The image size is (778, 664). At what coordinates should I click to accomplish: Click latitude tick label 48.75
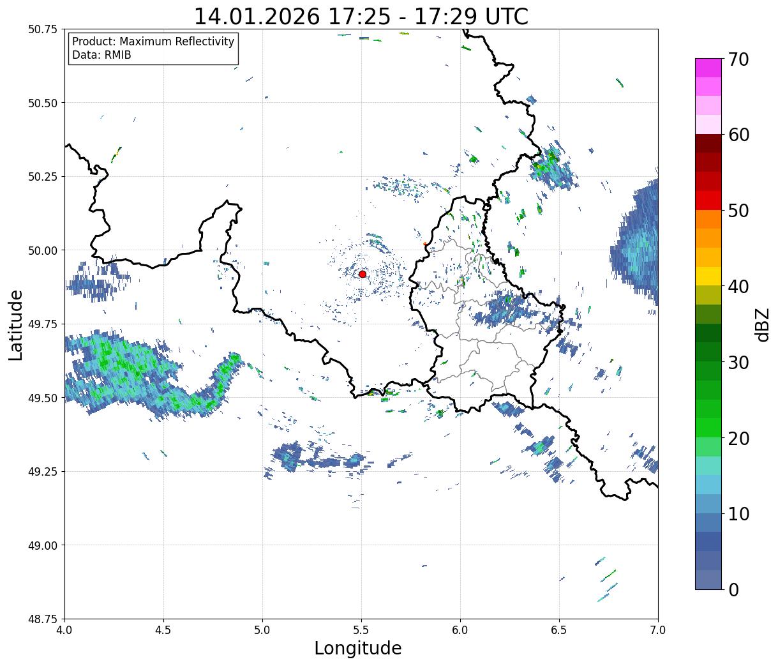pyautogui.click(x=43, y=619)
